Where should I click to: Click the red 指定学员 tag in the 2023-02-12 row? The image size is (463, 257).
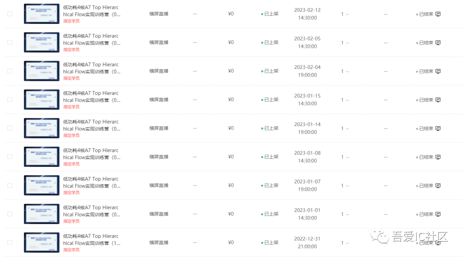coord(71,21)
